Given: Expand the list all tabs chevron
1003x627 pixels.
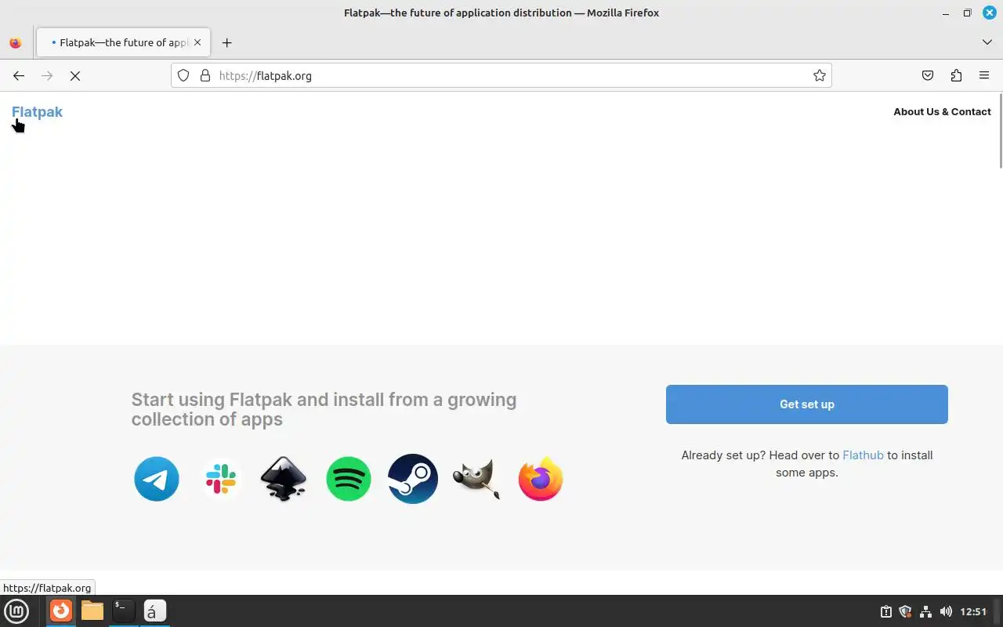Looking at the screenshot, I should click(987, 42).
